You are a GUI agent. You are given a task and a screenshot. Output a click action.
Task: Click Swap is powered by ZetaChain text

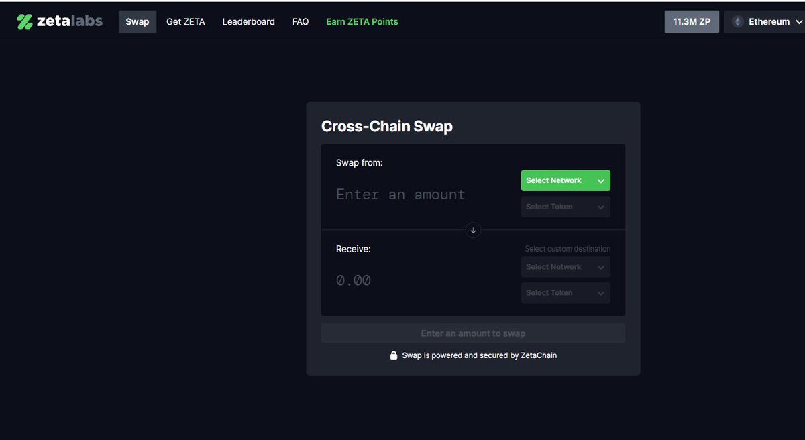[x=479, y=355]
